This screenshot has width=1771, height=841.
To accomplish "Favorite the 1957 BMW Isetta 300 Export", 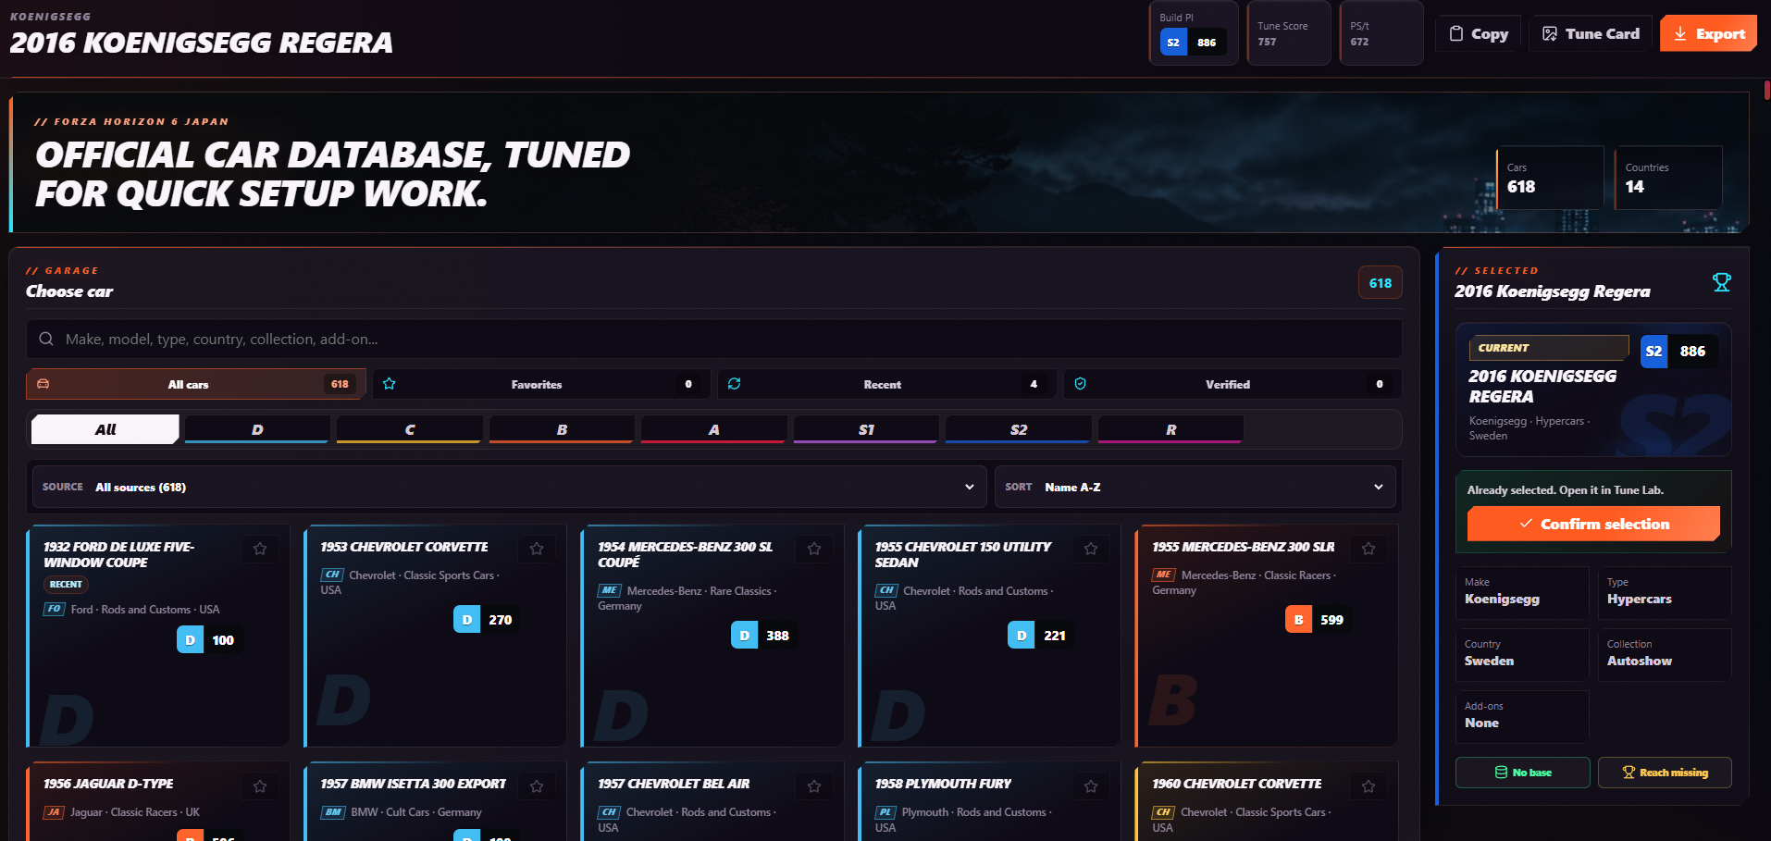I will coord(537,786).
